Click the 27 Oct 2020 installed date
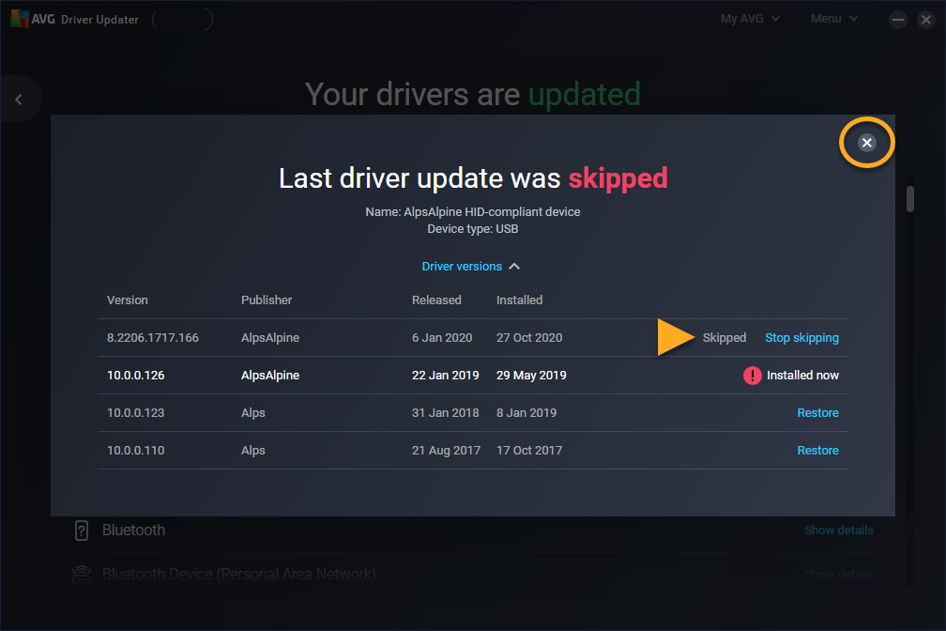Image resolution: width=946 pixels, height=631 pixels. coord(529,337)
